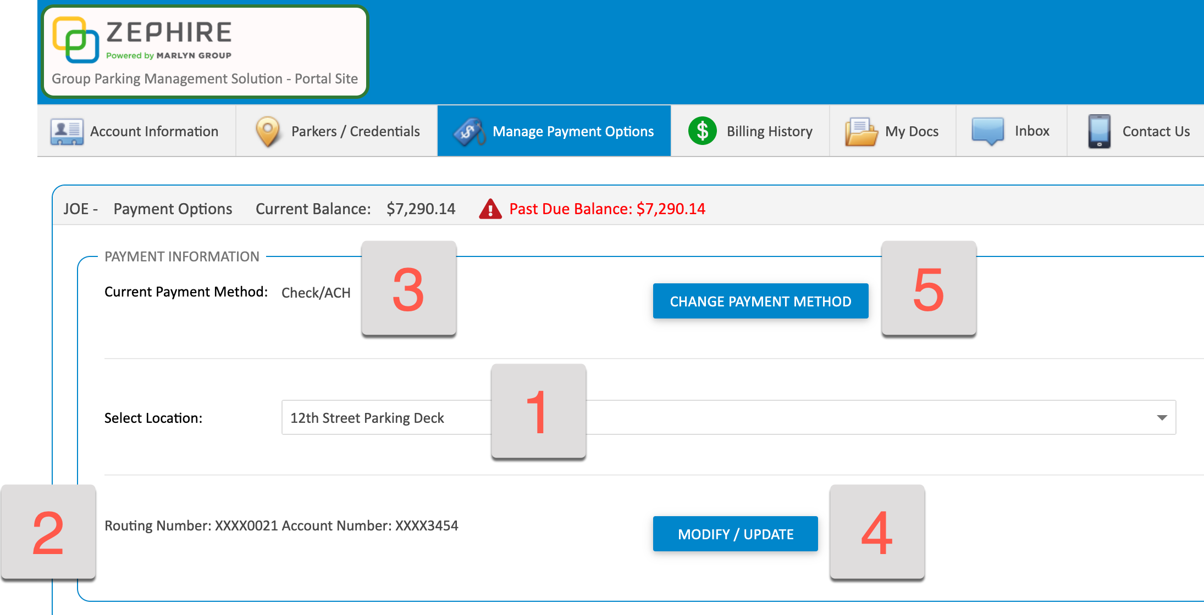Click the My Docs folder icon
Viewport: 1204px width, 615px height.
click(860, 131)
